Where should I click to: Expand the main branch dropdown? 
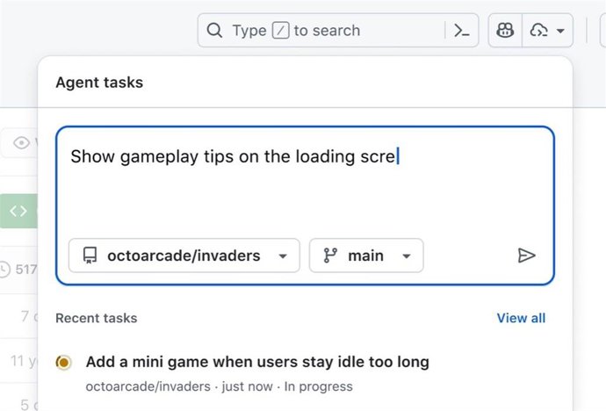pos(407,256)
